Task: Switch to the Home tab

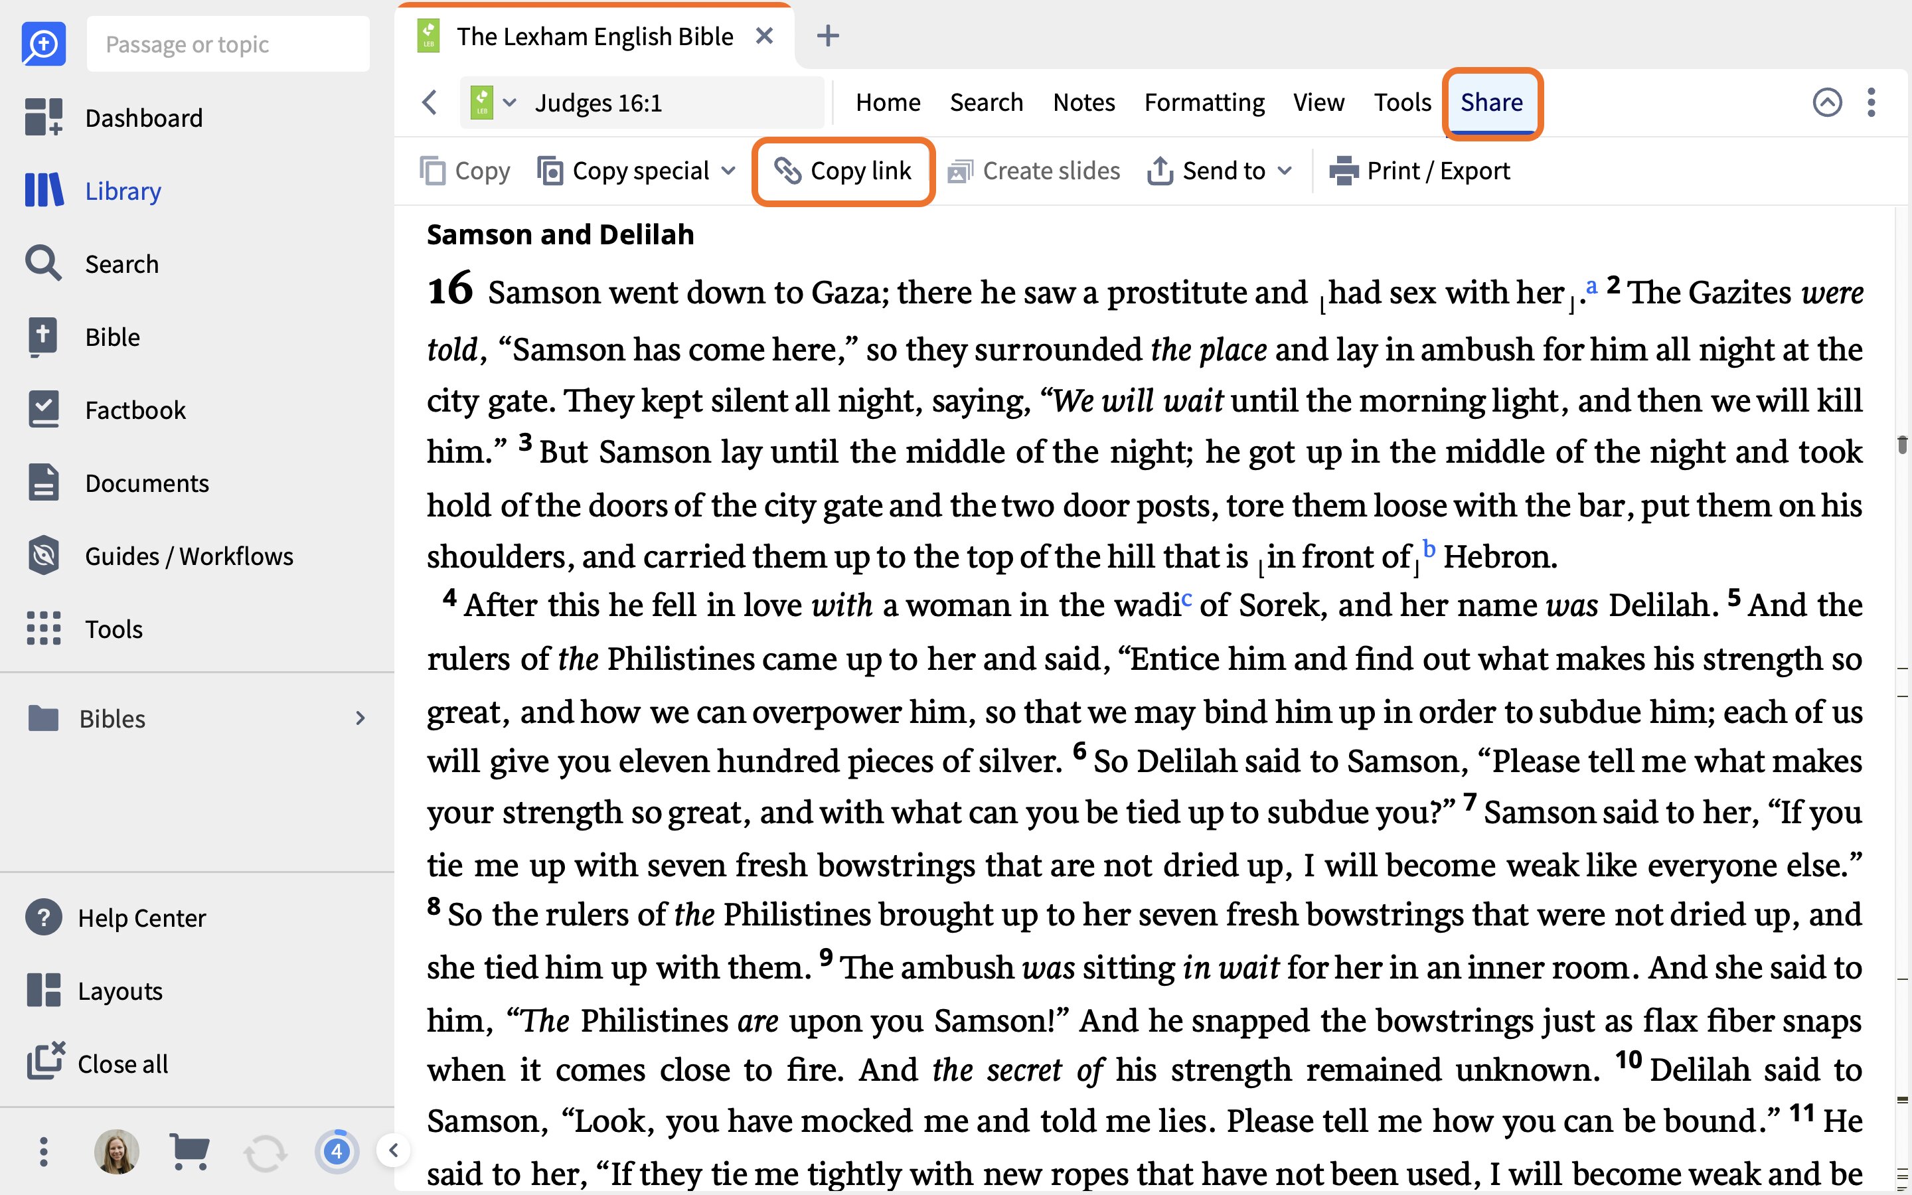Action: pyautogui.click(x=888, y=102)
